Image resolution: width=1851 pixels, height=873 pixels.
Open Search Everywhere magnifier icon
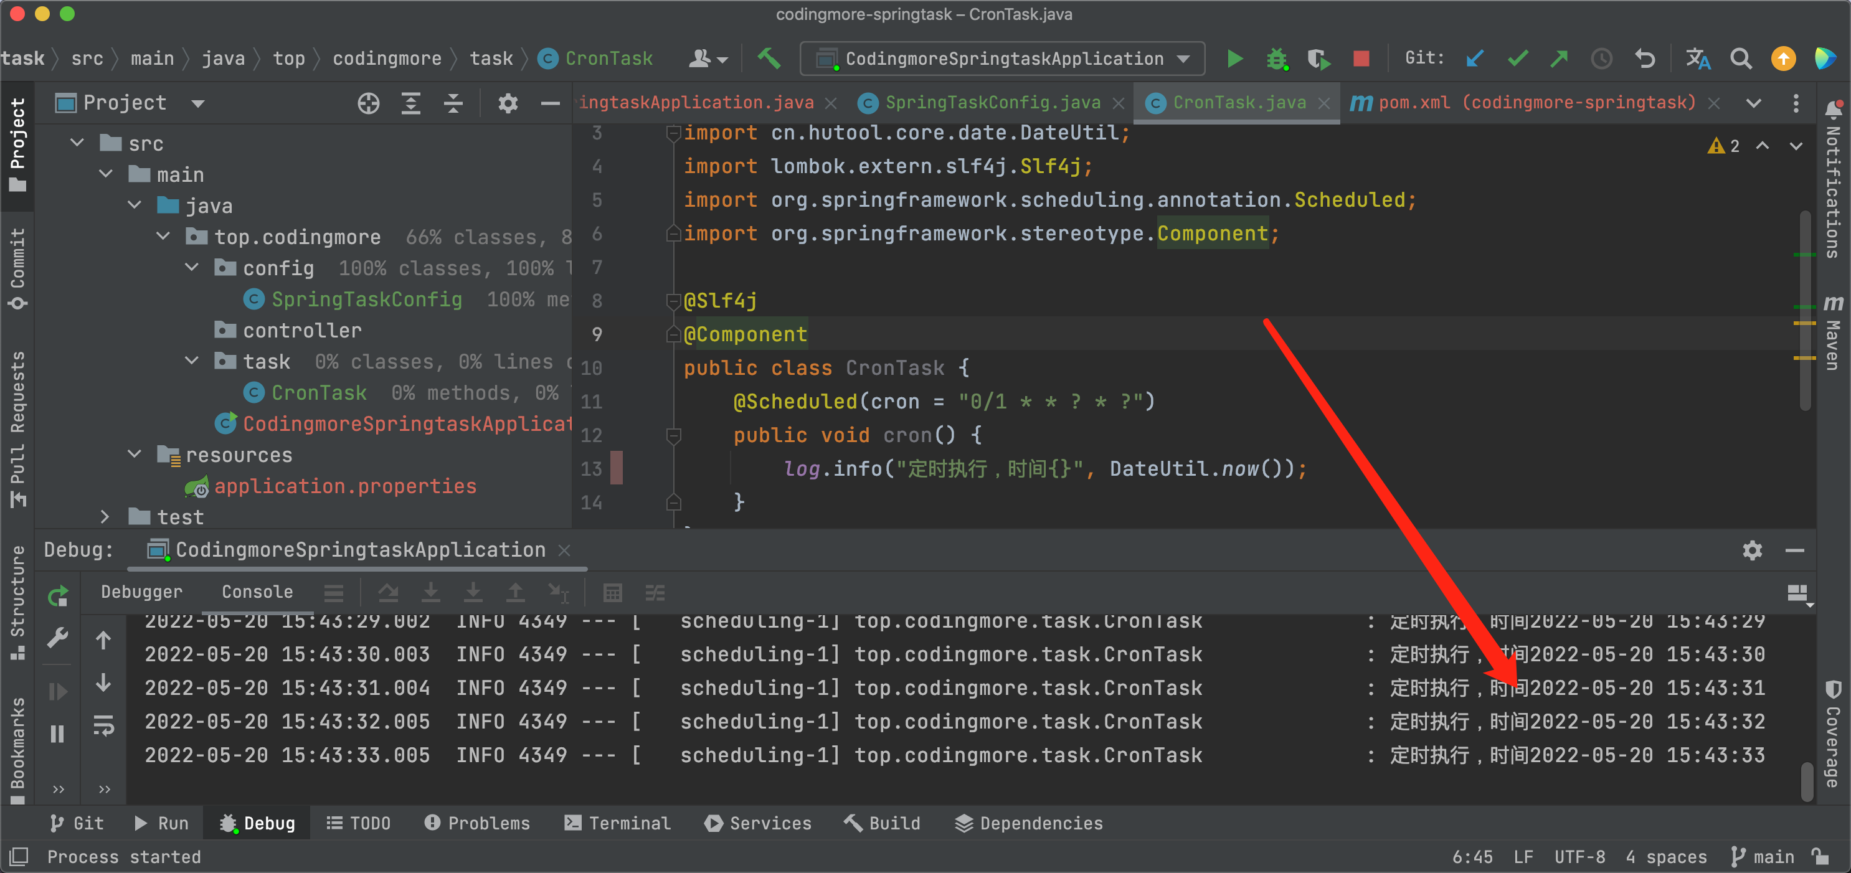coord(1740,59)
